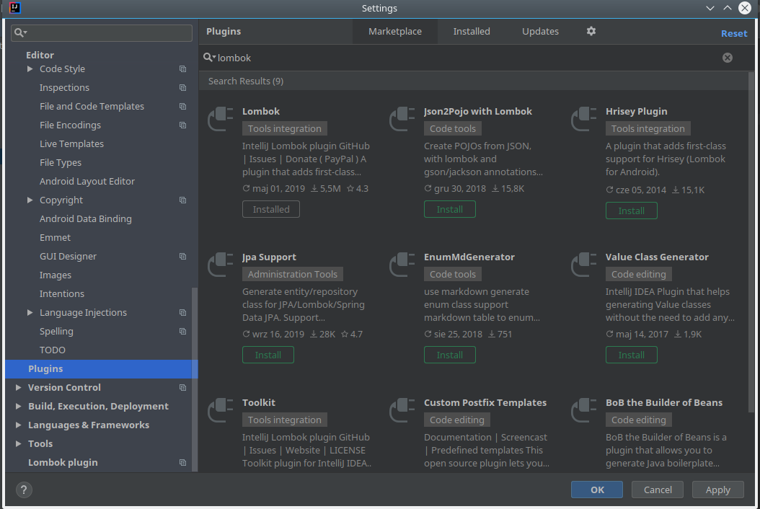760x509 pixels.
Task: Install the Hrisey Plugin
Action: pos(632,211)
